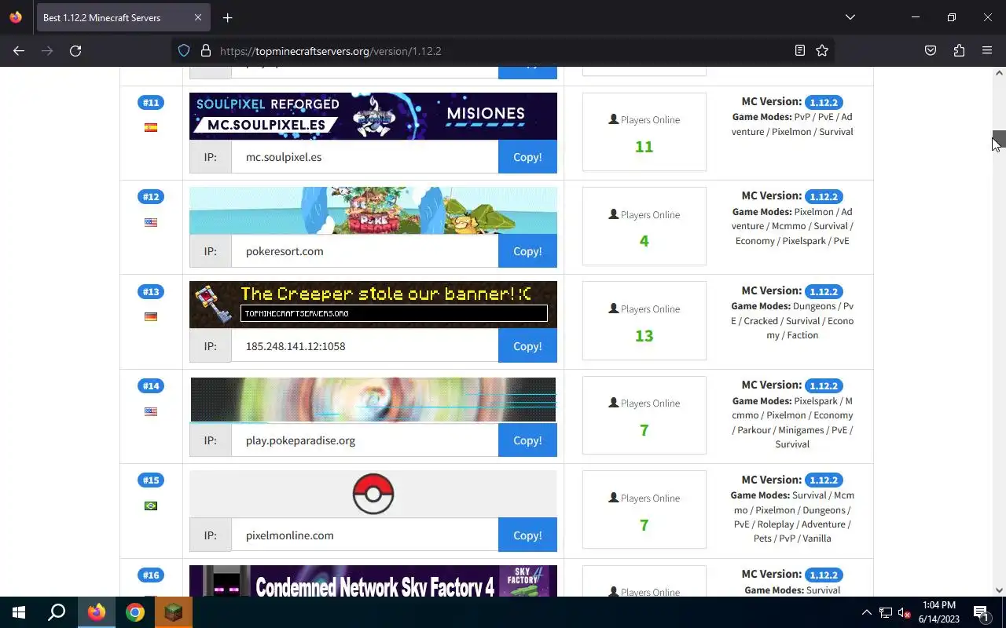1006x628 pixels.
Task: Click the pokeresort.com address text
Action: point(285,251)
